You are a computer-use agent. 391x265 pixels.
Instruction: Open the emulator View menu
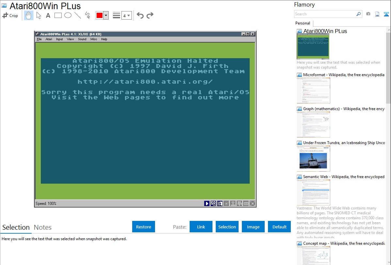tap(70, 39)
